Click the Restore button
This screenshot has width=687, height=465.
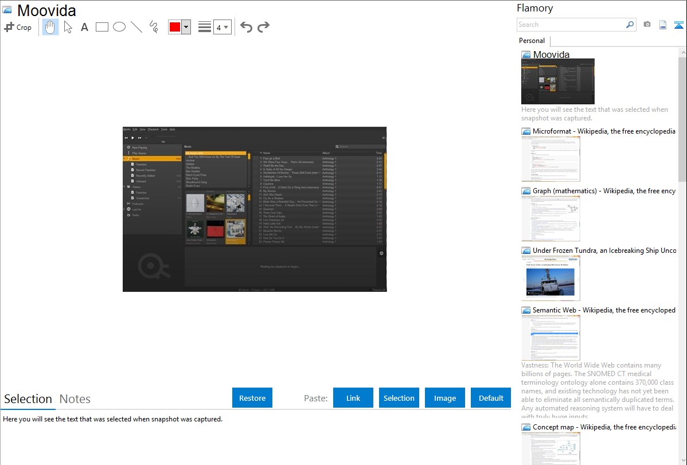252,398
